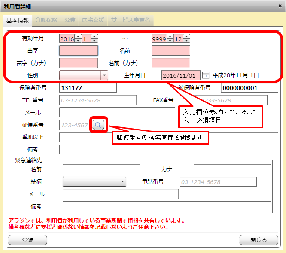Open the birthdate calendar picker icon
Image resolution: width=286 pixels, height=253 pixels.
pos(206,75)
